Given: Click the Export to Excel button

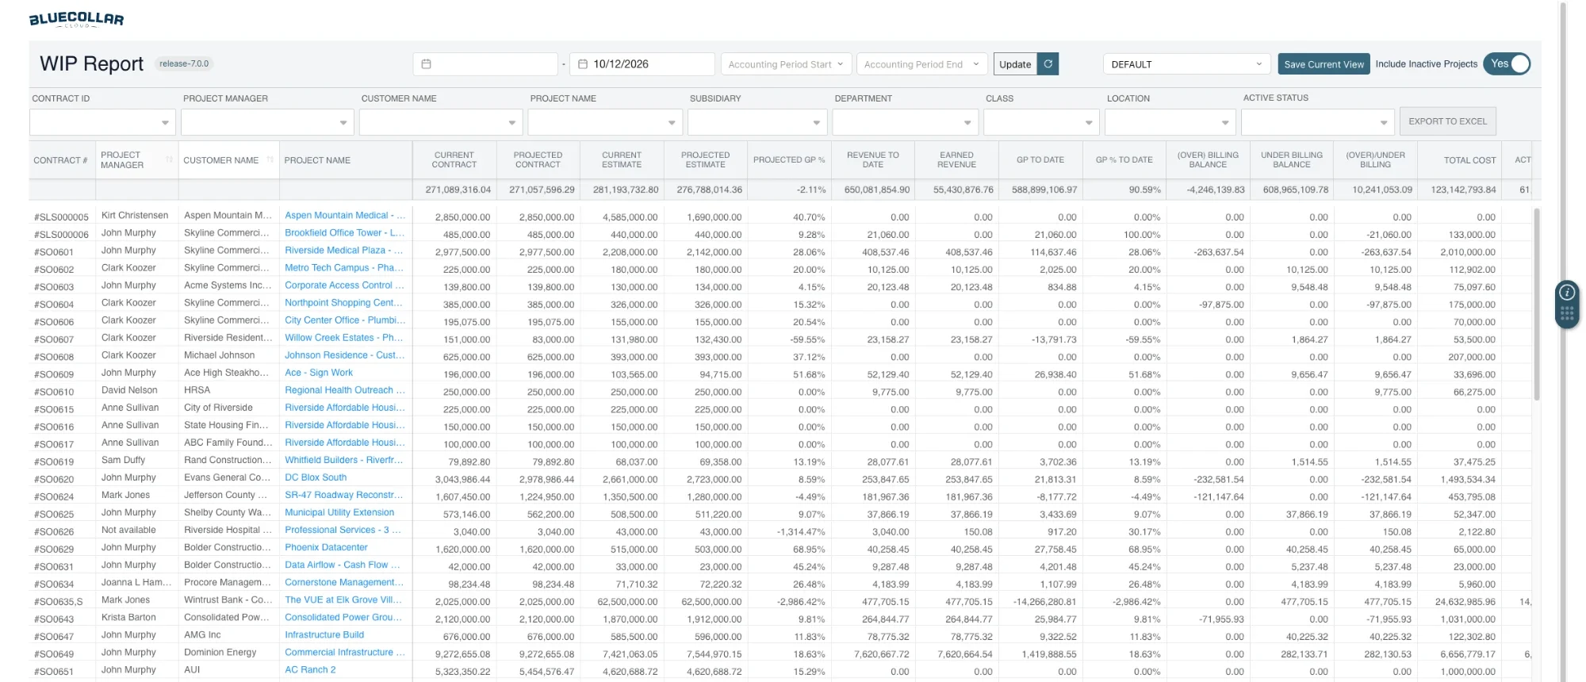Looking at the screenshot, I should (1447, 121).
